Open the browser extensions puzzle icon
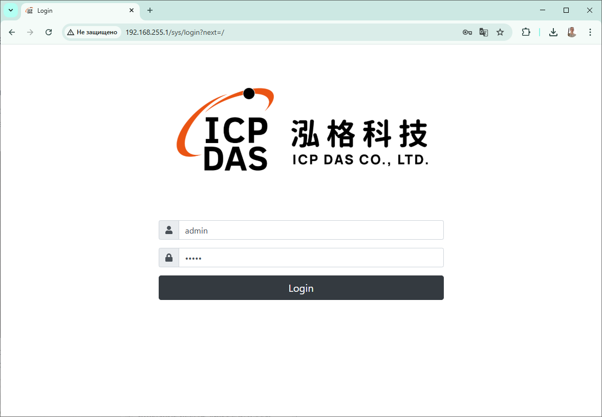Image resolution: width=602 pixels, height=417 pixels. pos(526,32)
